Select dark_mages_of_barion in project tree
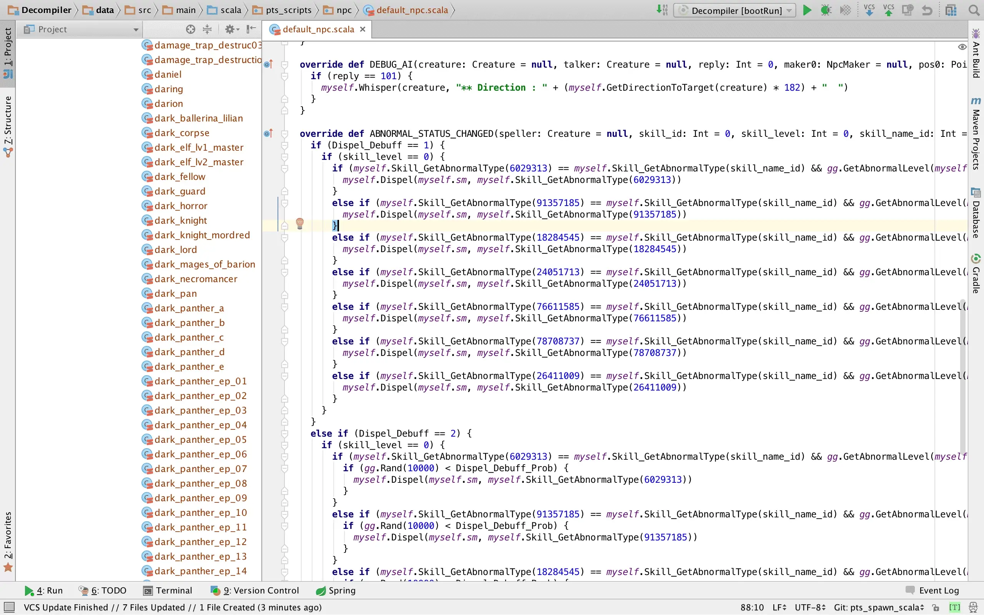 tap(198, 264)
